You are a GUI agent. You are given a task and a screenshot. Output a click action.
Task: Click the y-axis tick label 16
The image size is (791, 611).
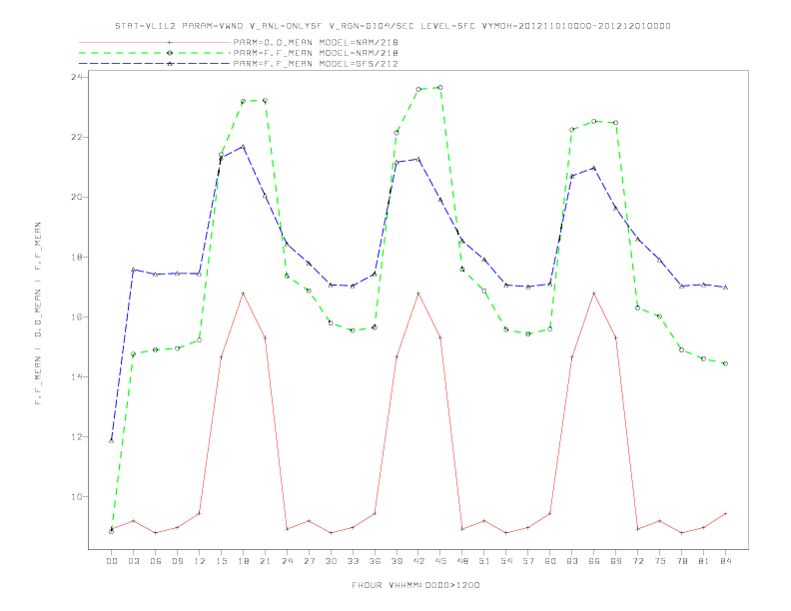point(77,317)
